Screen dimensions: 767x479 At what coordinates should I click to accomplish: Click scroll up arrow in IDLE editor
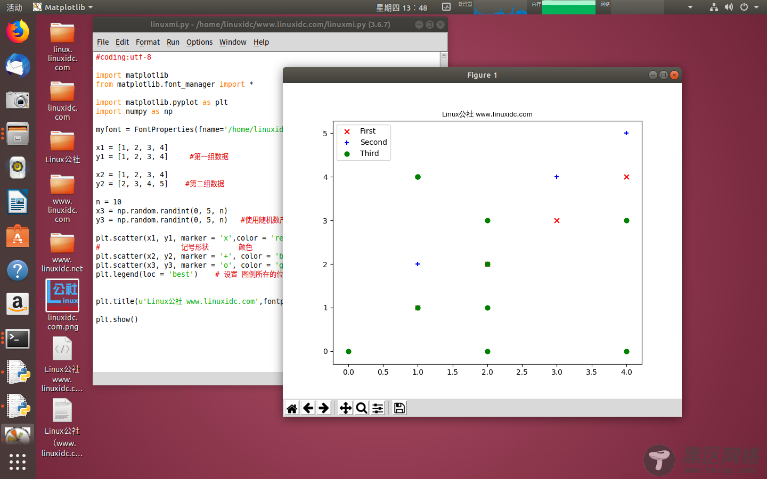[444, 56]
